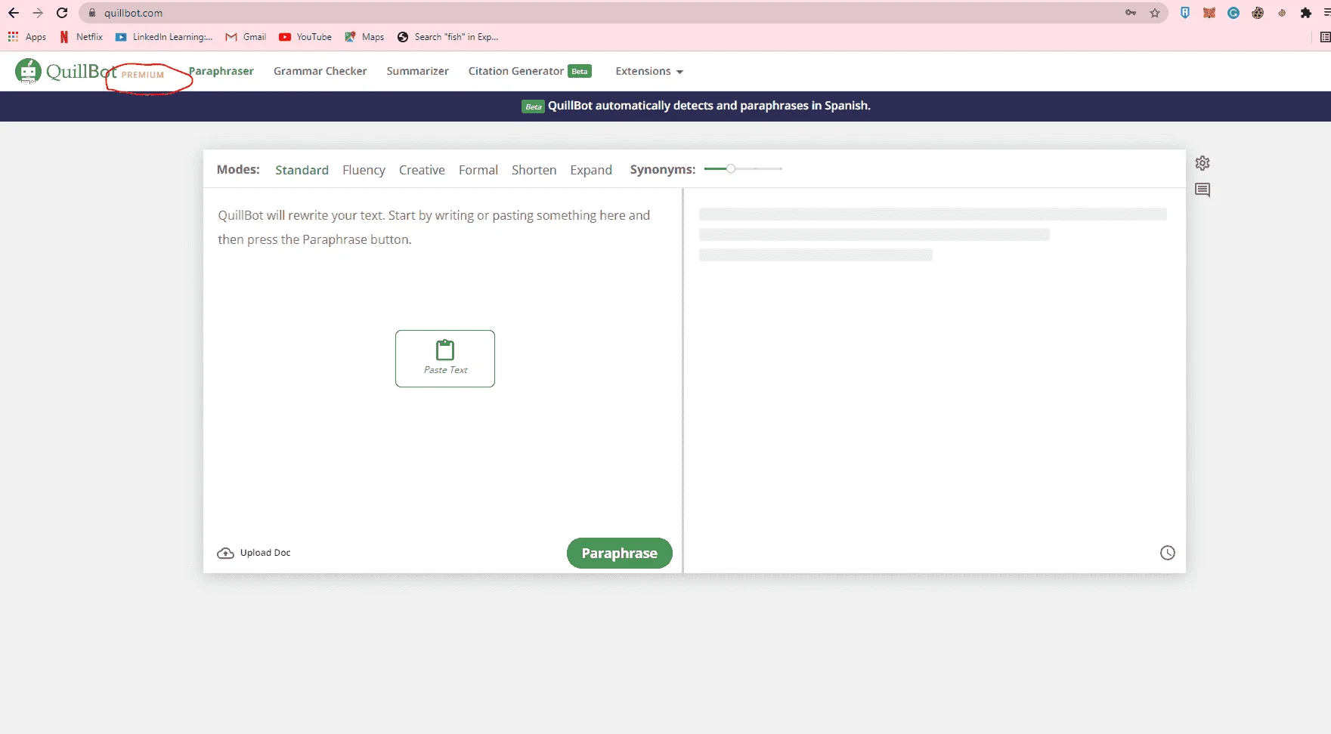This screenshot has width=1331, height=734.
Task: Open the Apps grid bookmark
Action: 26,37
